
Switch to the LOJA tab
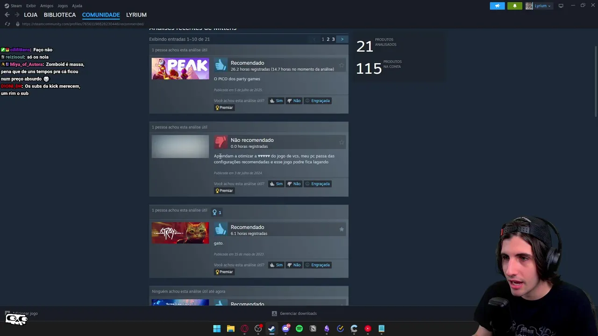tap(30, 15)
